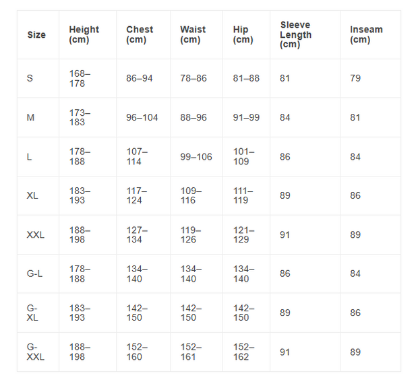Click the 79 inseam value
Viewport: 418px width, 386px height.
coord(355,78)
